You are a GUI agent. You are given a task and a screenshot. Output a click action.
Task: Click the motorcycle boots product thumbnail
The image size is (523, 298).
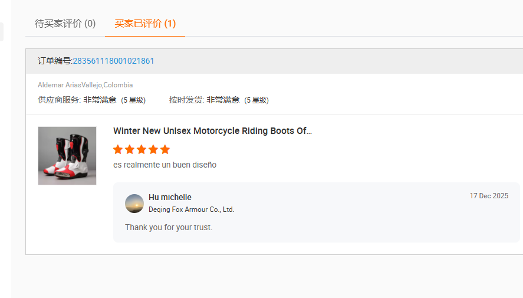tap(67, 156)
